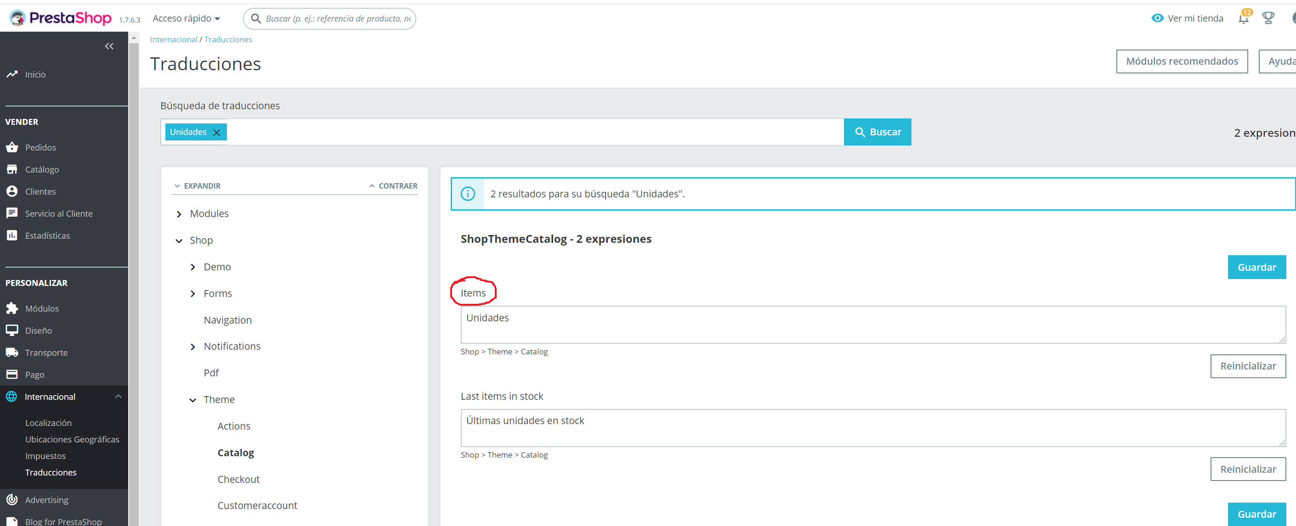Open the trophy merchant expertise icon
Viewport: 1296px width, 526px height.
(1268, 18)
